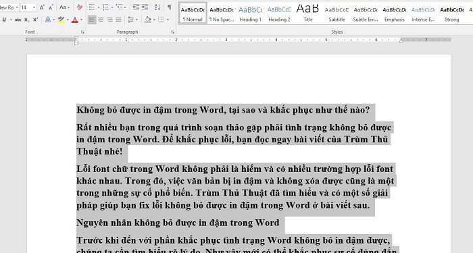The height and width of the screenshot is (253, 473).
Task: Apply the Subtitle style
Action: pos(337,13)
